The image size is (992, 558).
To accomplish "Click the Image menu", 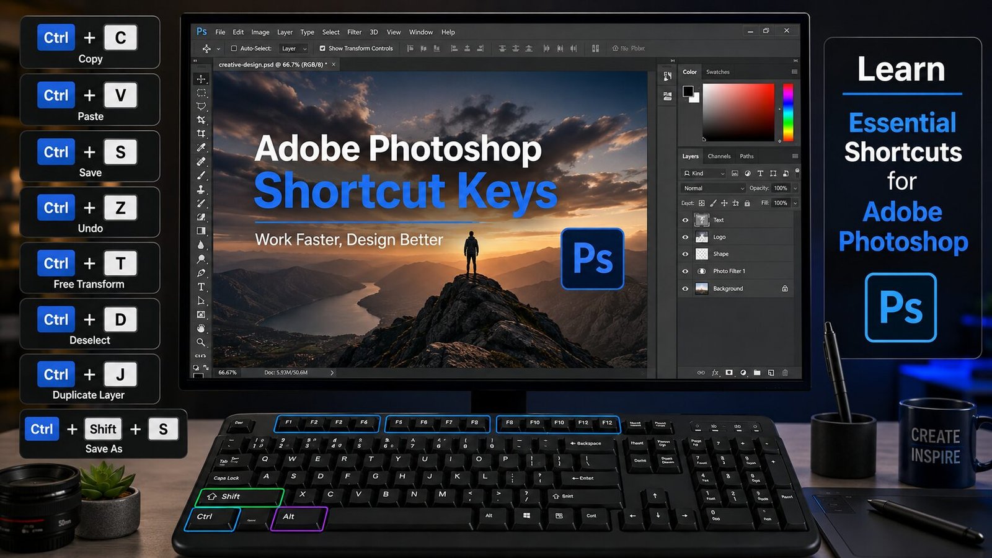I will (x=260, y=32).
